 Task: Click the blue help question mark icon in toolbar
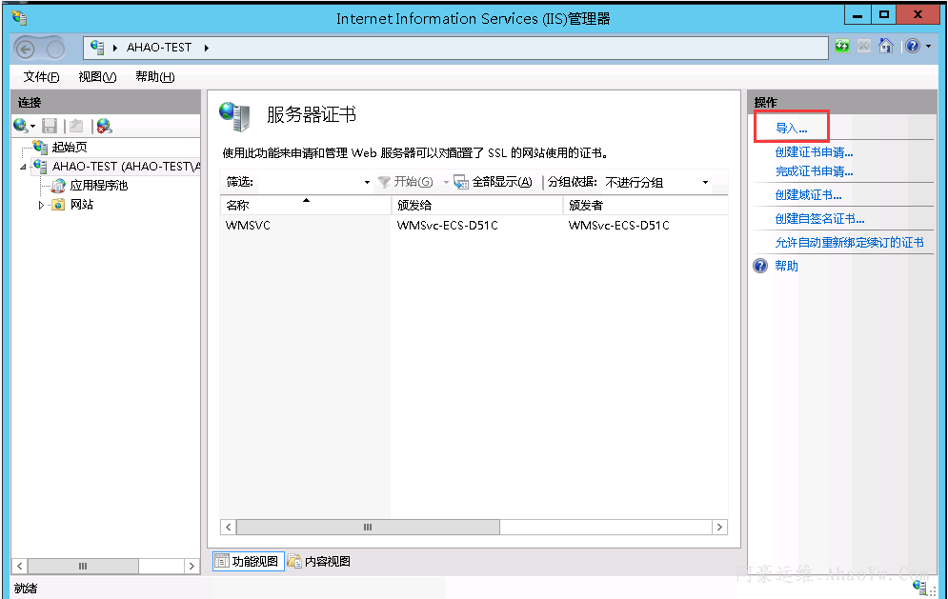coord(912,47)
